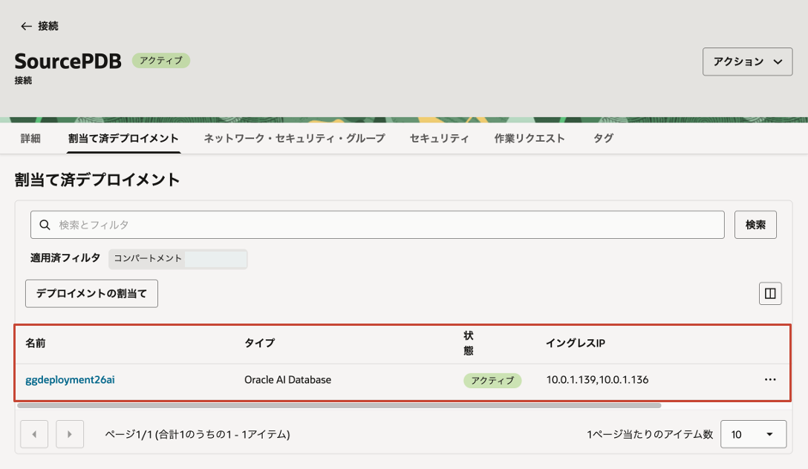Click the back arrow to 接続

(27, 26)
